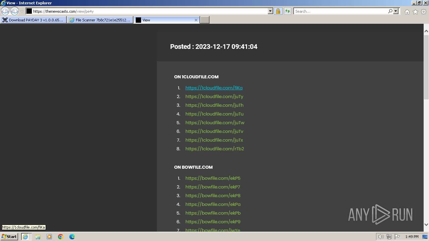Click the ON BOWFILE.COM heading
429x241 pixels.
click(193, 167)
